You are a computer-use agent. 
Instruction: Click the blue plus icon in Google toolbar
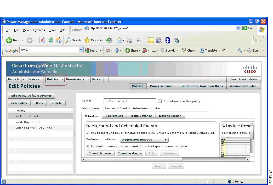pyautogui.click(x=117, y=51)
